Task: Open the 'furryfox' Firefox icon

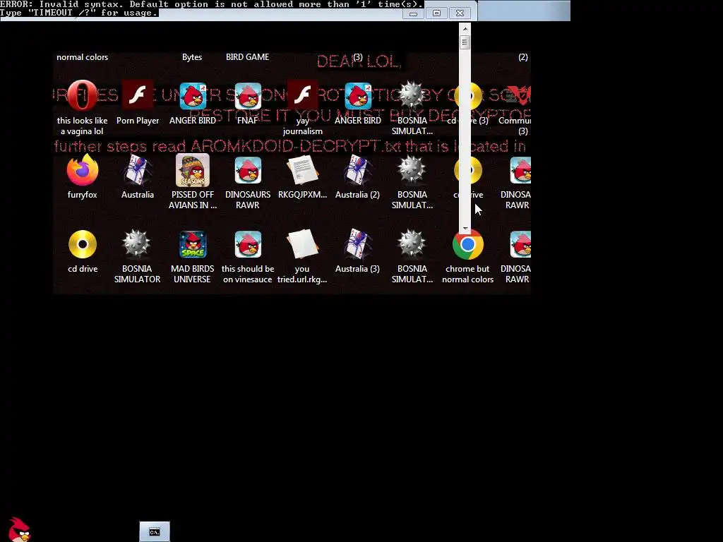Action: (x=82, y=170)
